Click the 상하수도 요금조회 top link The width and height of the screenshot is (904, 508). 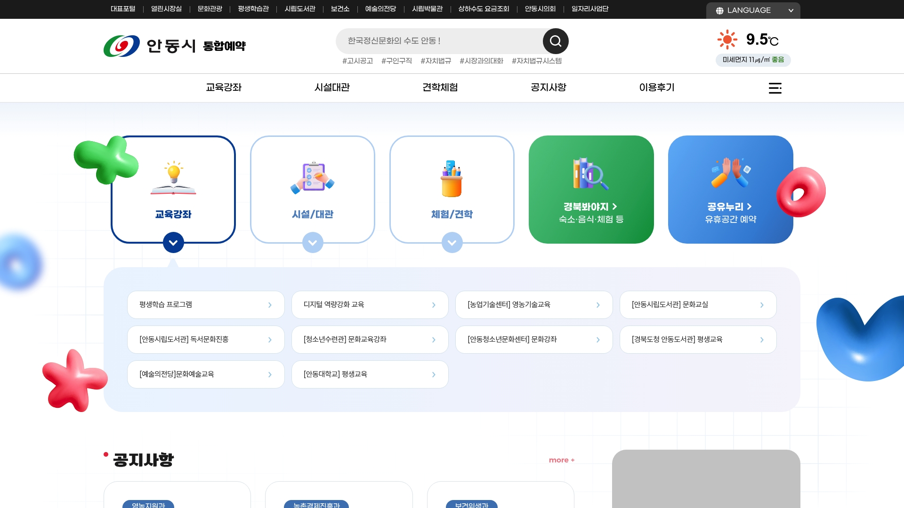pos(484,9)
